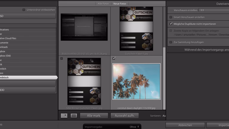Expand Während des Importvorgangs panel header
The height and width of the screenshot is (129, 229).
coord(206,50)
